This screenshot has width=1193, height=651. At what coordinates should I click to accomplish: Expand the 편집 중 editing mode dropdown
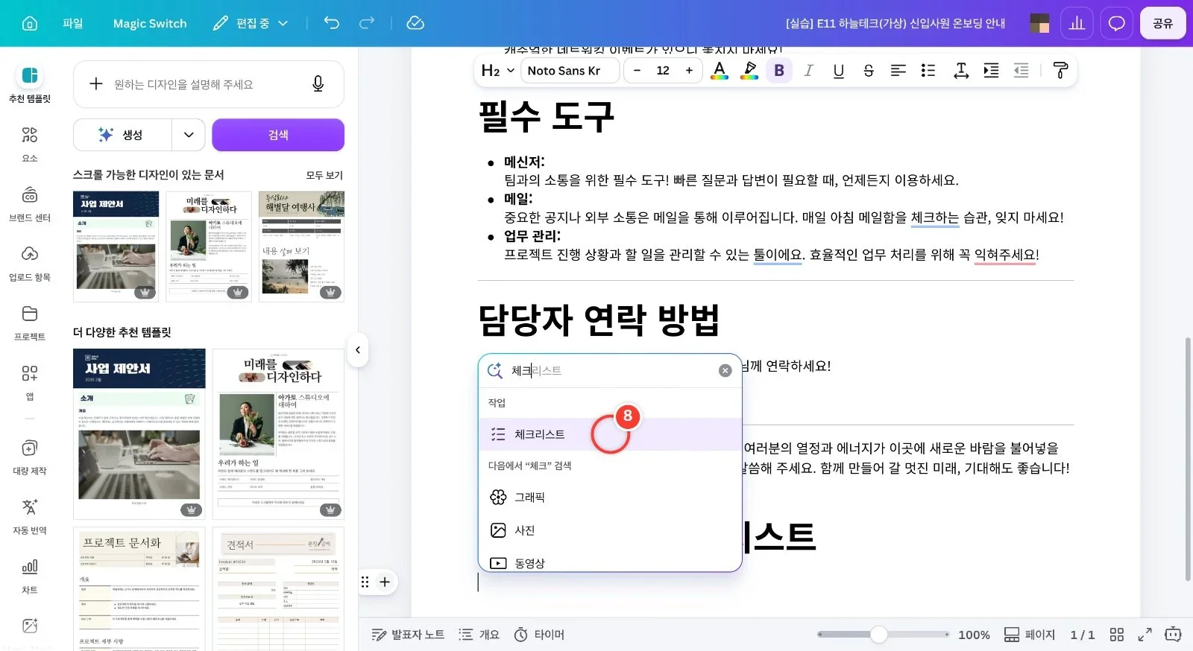[x=251, y=23]
